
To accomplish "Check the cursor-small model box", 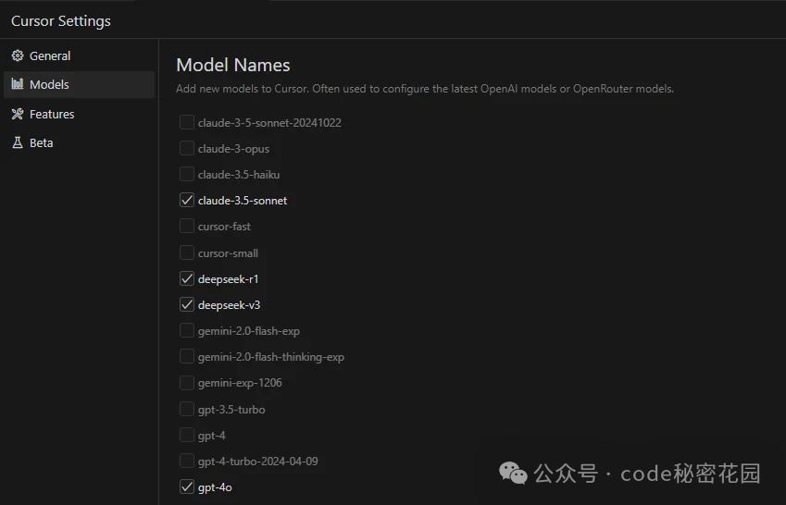I will (187, 252).
